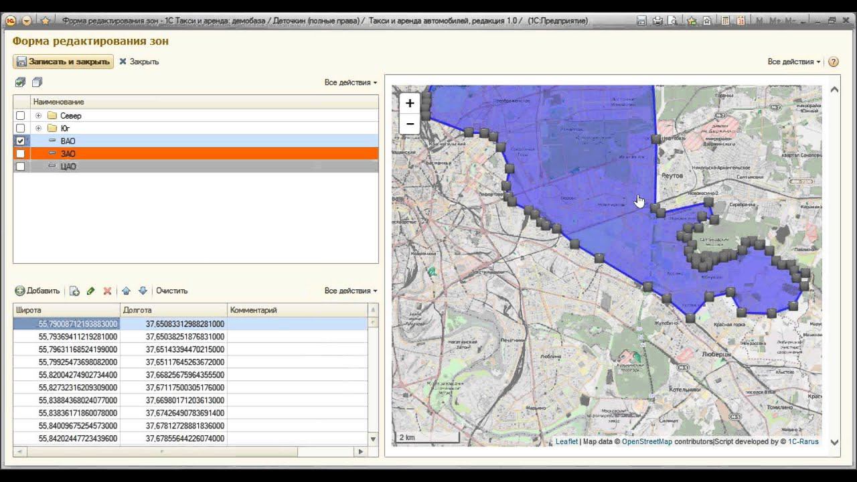Check the ЦАО zone checkbox
857x482 pixels.
[x=21, y=167]
